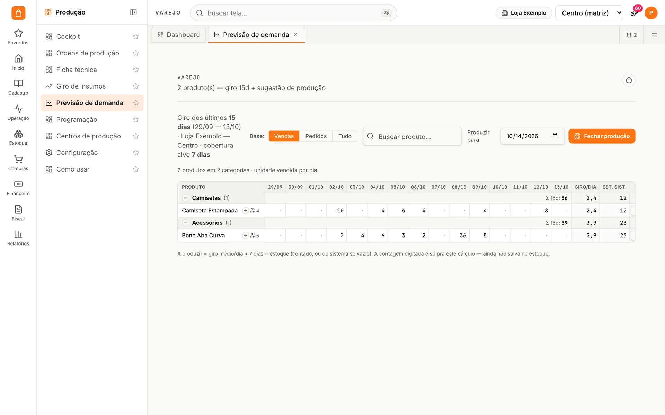The width and height of the screenshot is (665, 415).
Task: Open the Financeiro money icon
Action: 18,188
